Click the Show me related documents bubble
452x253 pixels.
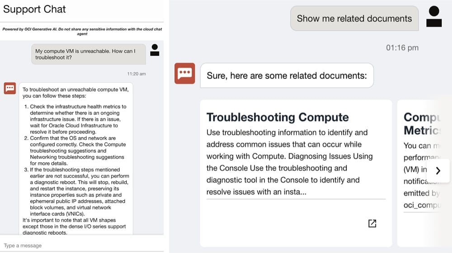(354, 18)
